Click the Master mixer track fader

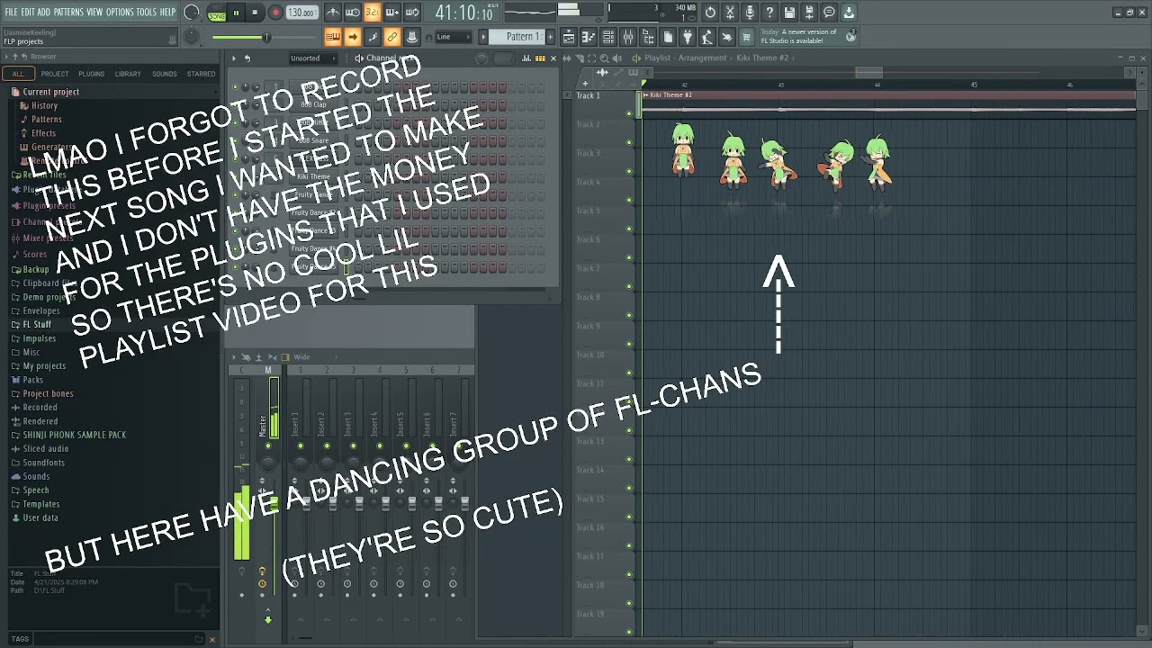[x=274, y=502]
